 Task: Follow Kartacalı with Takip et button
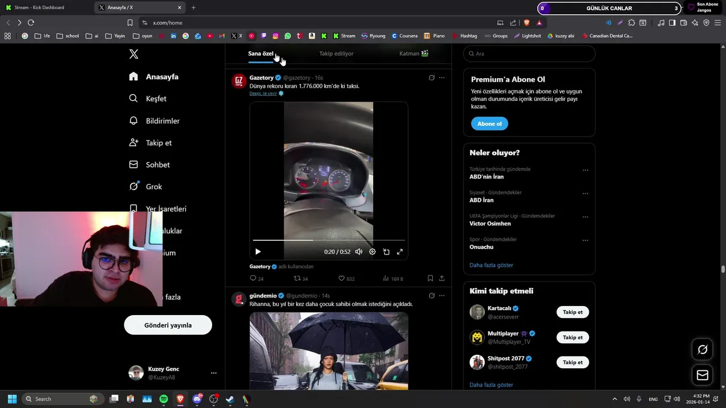pyautogui.click(x=573, y=312)
